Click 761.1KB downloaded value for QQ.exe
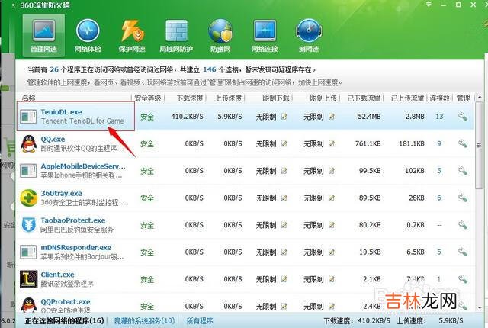Screen dimensions: 488x328 [368, 143]
